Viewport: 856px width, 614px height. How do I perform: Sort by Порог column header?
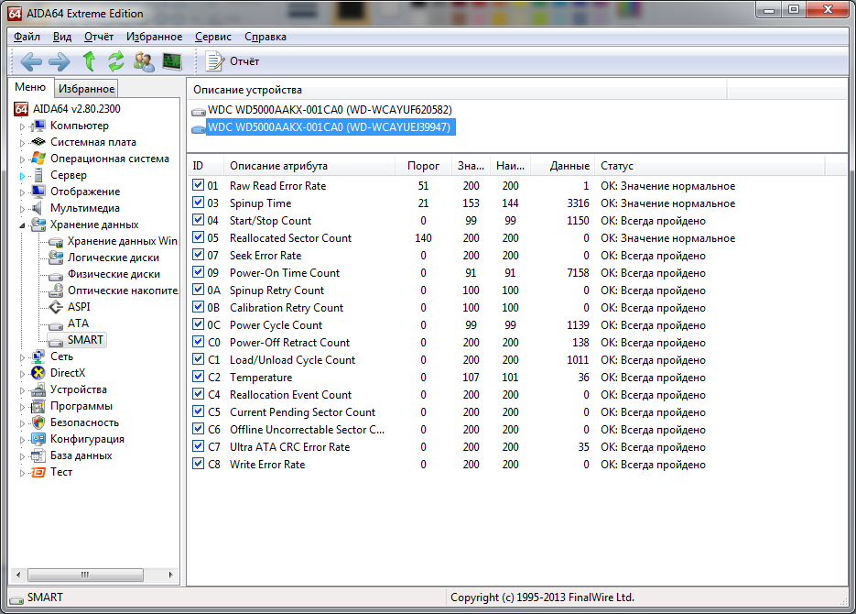423,166
